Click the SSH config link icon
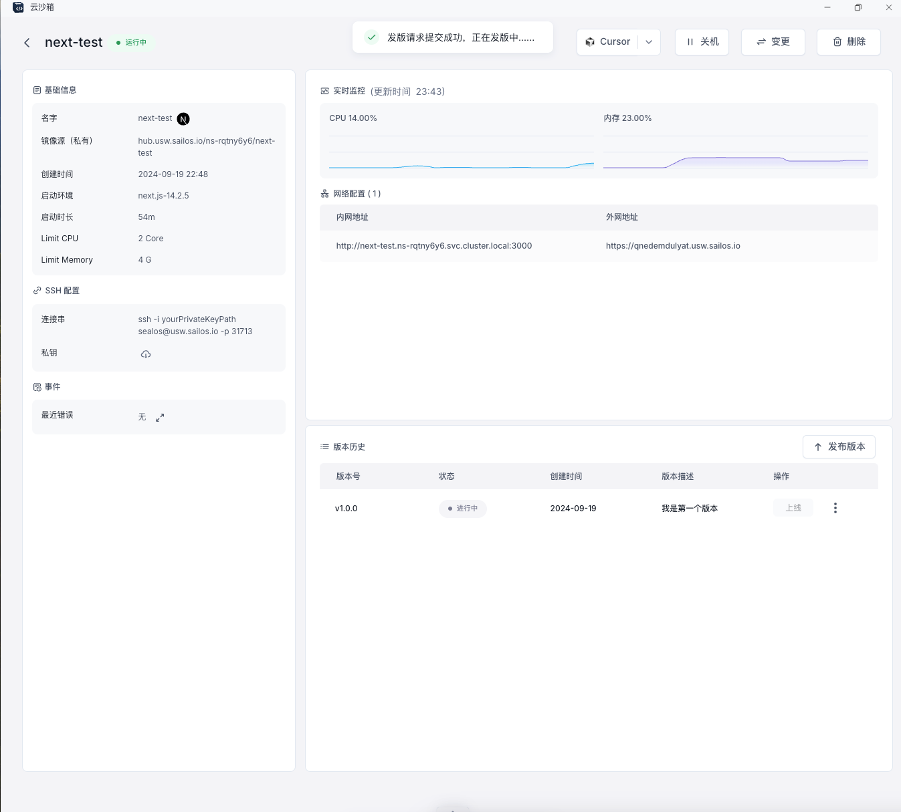This screenshot has width=901, height=812. coord(37,291)
